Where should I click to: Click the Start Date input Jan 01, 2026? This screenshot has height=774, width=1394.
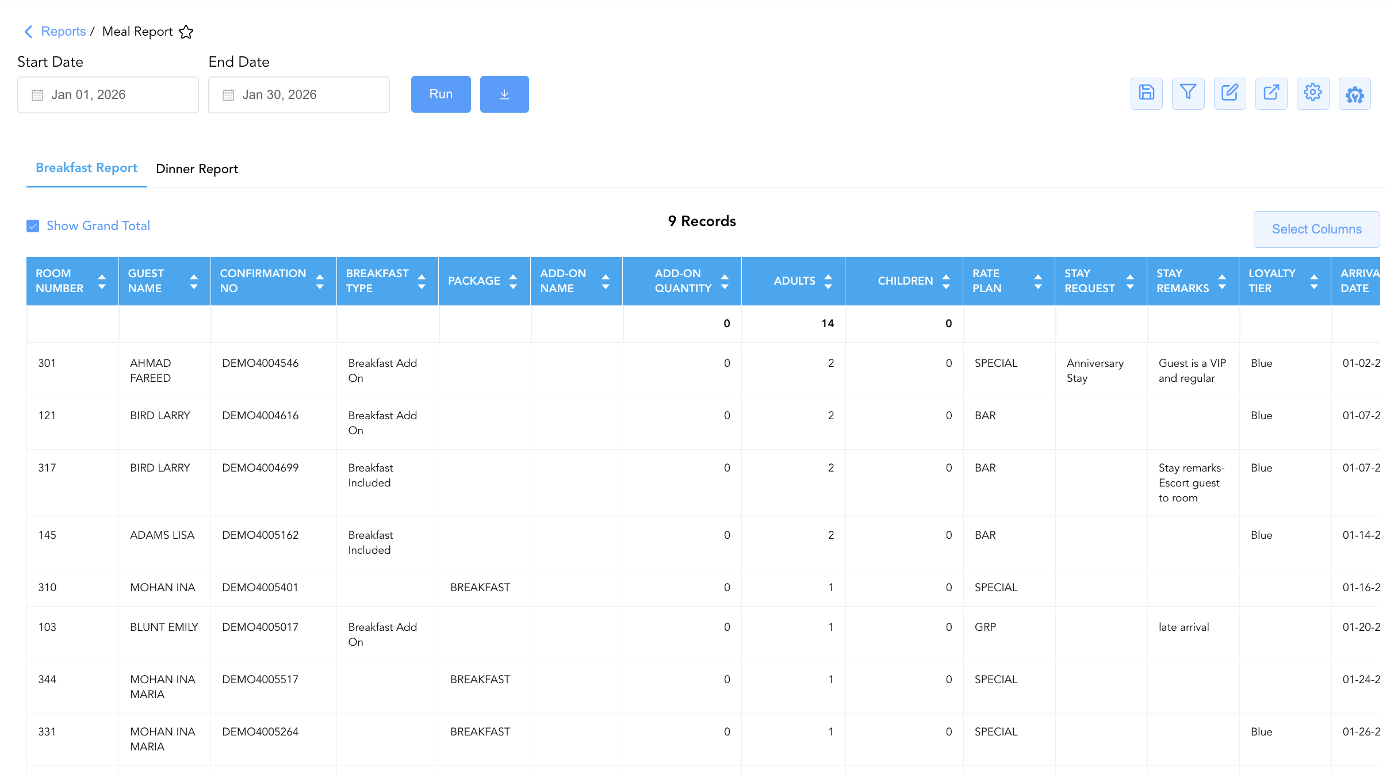[108, 95]
